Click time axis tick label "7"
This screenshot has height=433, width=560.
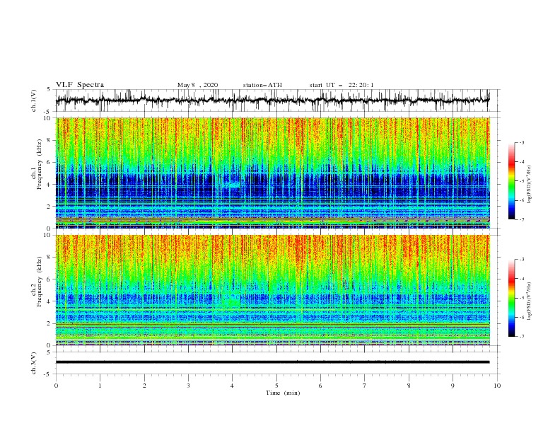tap(365, 386)
